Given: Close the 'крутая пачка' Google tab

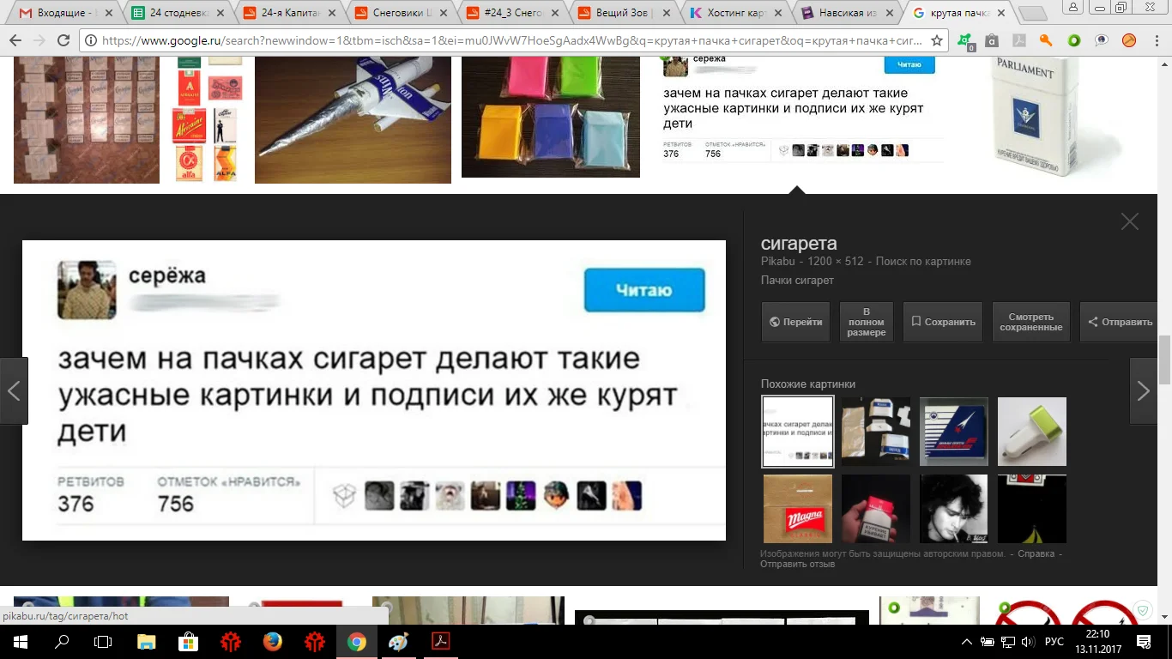Looking at the screenshot, I should [1000, 14].
